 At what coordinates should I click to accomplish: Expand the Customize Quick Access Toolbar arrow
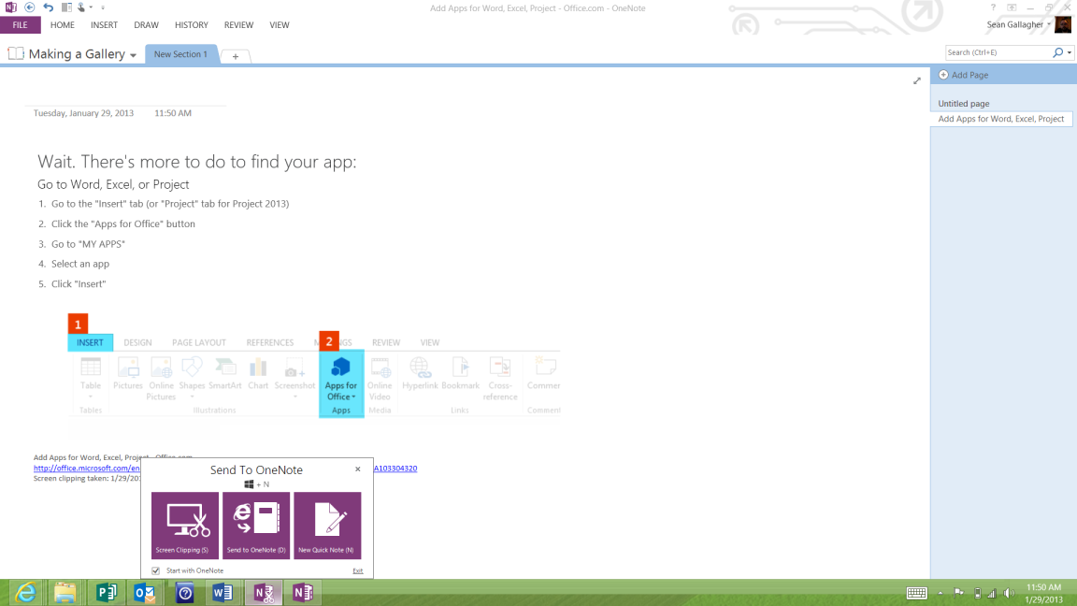pyautogui.click(x=101, y=8)
